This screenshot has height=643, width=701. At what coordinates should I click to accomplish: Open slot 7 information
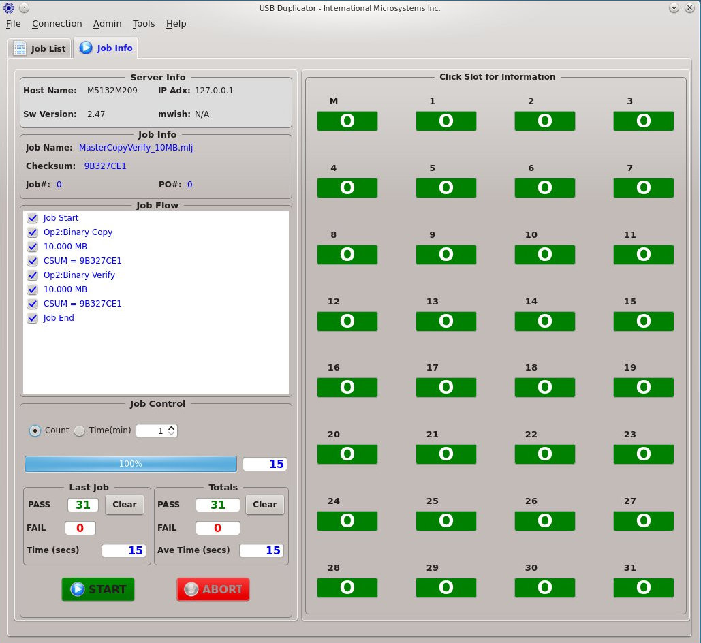(643, 188)
